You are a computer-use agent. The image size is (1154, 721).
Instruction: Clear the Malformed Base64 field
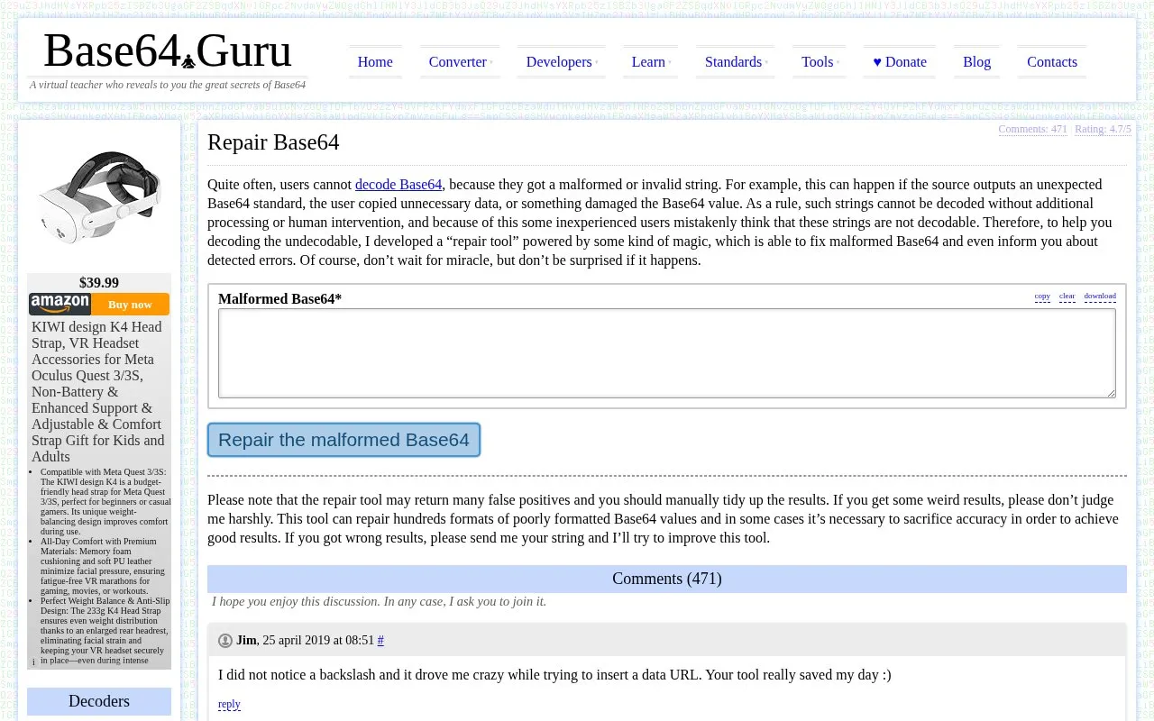(x=1067, y=296)
